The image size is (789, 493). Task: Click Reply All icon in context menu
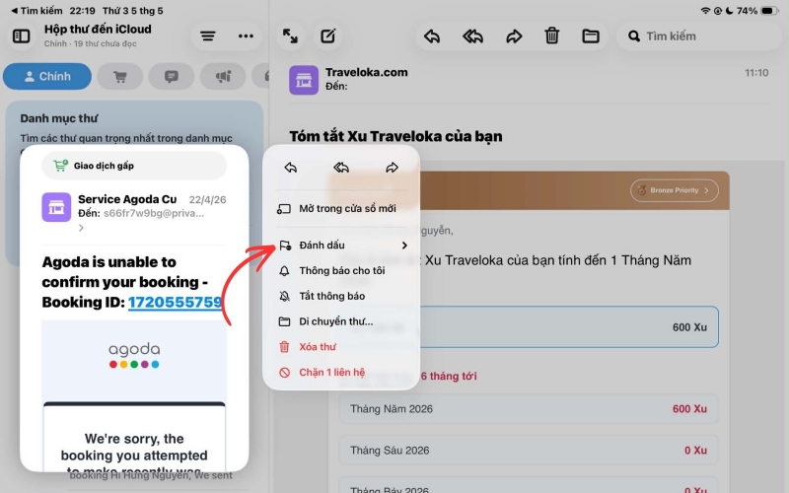[x=341, y=168]
